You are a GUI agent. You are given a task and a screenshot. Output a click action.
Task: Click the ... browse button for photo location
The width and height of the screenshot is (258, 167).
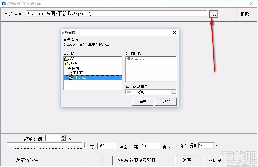point(213,14)
